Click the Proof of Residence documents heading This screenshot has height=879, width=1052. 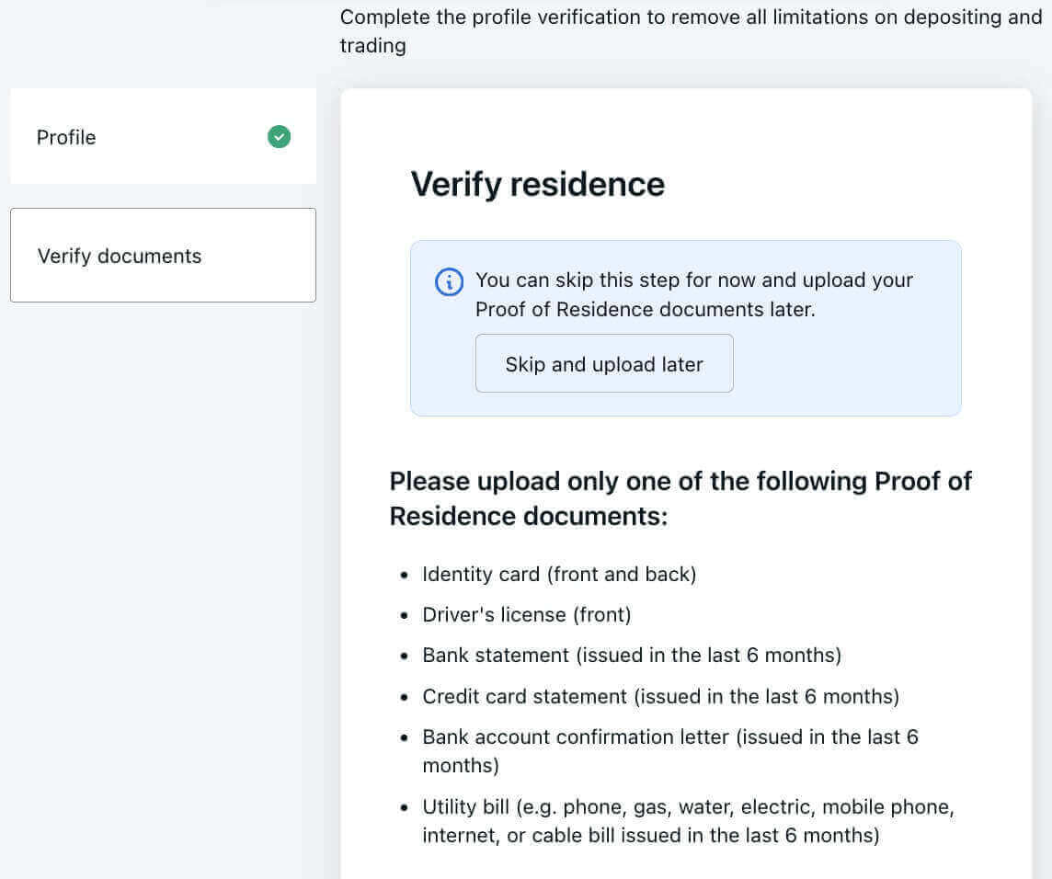click(680, 498)
